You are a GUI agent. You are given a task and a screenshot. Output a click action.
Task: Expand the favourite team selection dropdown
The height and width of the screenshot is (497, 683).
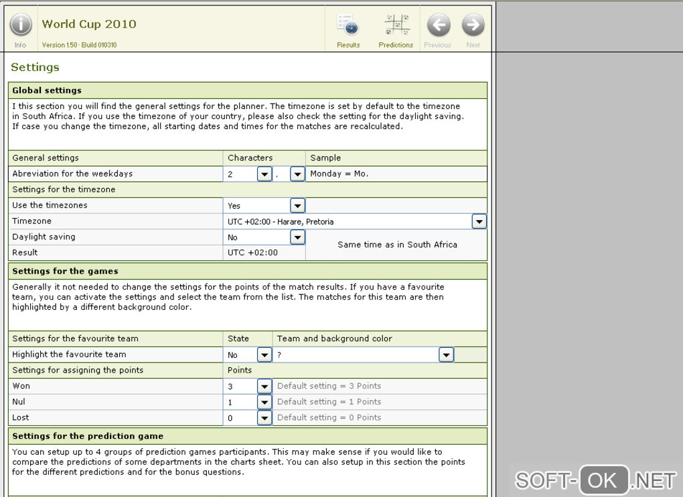tap(446, 355)
